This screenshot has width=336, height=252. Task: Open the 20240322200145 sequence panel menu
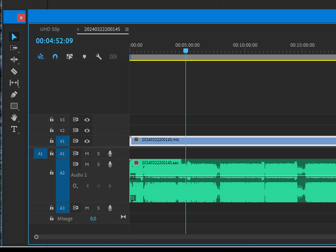pos(127,30)
